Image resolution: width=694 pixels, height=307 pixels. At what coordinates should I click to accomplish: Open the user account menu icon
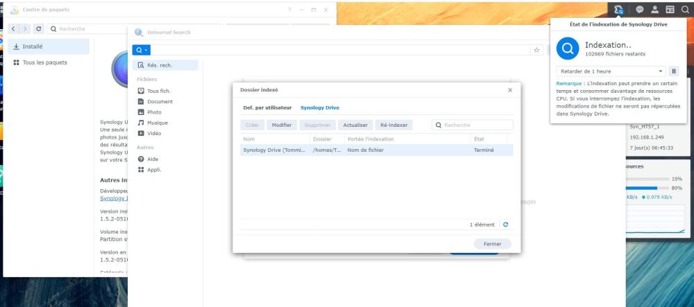tap(654, 9)
